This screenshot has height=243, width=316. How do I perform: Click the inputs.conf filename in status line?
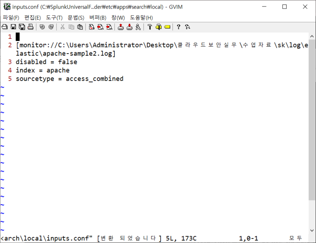click(69, 239)
